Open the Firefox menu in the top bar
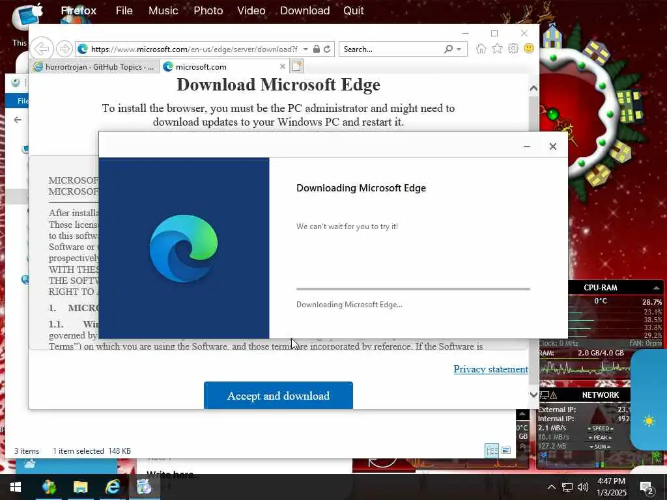 79,10
